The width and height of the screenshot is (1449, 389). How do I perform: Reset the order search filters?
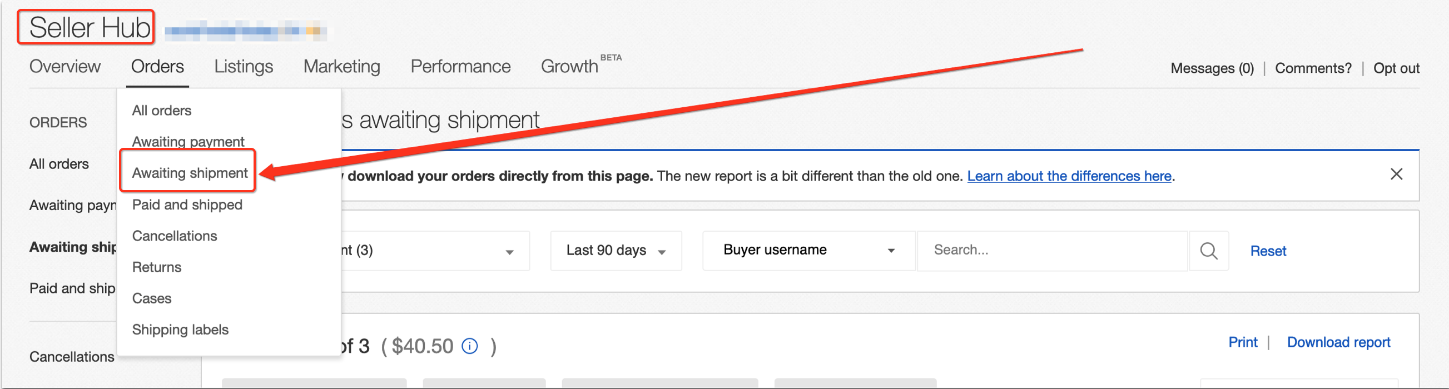click(1268, 251)
